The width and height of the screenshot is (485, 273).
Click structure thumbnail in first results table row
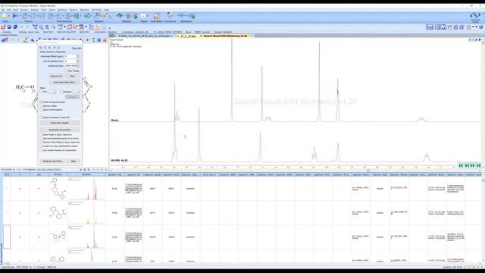[x=58, y=188]
